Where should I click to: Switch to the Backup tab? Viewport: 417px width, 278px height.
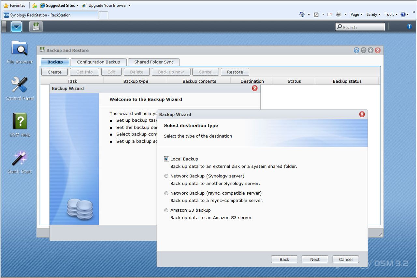(55, 62)
